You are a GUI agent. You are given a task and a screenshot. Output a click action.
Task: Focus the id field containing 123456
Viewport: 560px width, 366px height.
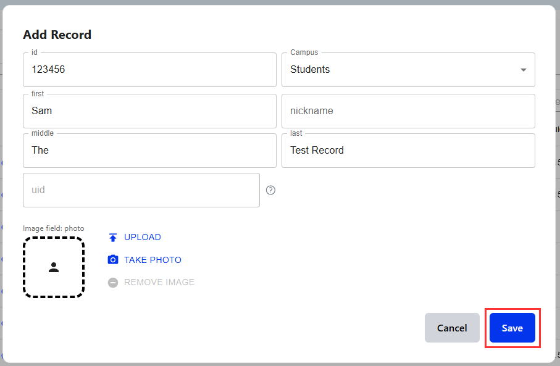coord(149,70)
